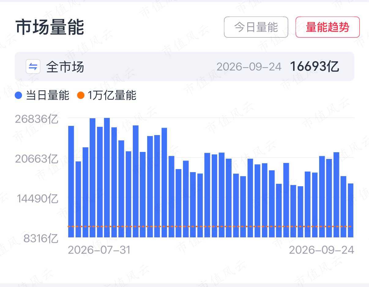This screenshot has width=369, height=287.
Task: Click the 2026-09-24 axis end date label
Action: point(322,250)
